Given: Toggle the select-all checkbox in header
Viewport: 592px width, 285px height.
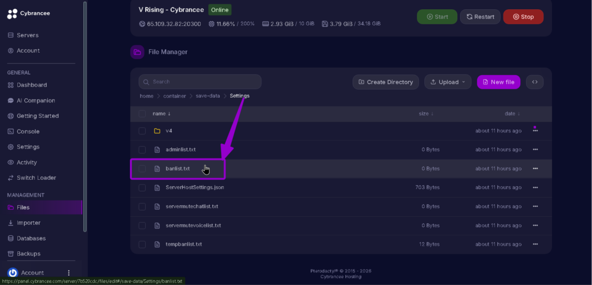Looking at the screenshot, I should click(x=142, y=114).
